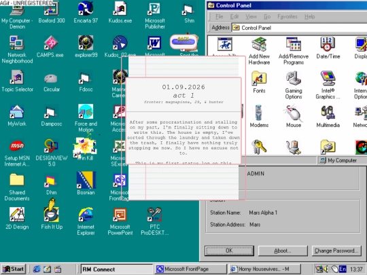Image resolution: width=367 pixels, height=275 pixels.
Task: Open the Start menu
Action: pos(13,269)
